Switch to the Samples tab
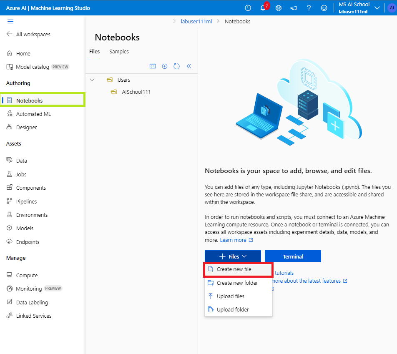Image resolution: width=397 pixels, height=354 pixels. [119, 52]
